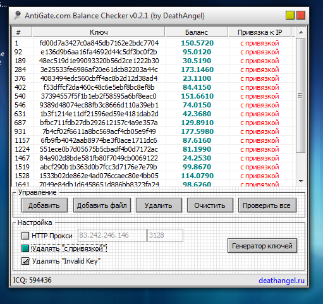Screen dimensions: 323x304
Task: Select key f53dffcf2da460c48c6e5ebf8bc8ef8b
Action: click(x=99, y=87)
